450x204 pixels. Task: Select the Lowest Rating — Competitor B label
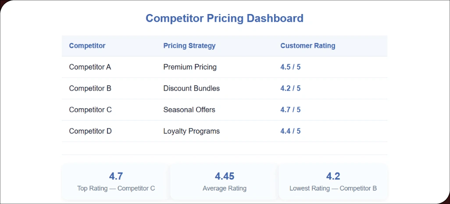(x=333, y=189)
